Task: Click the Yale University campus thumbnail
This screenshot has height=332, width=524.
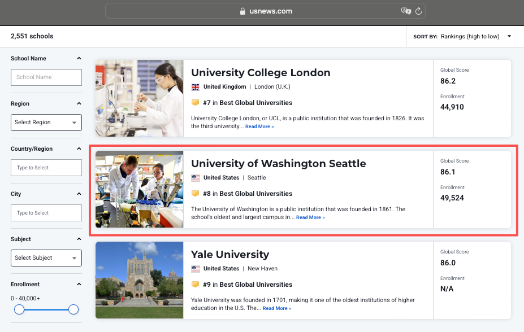Action: 139,280
